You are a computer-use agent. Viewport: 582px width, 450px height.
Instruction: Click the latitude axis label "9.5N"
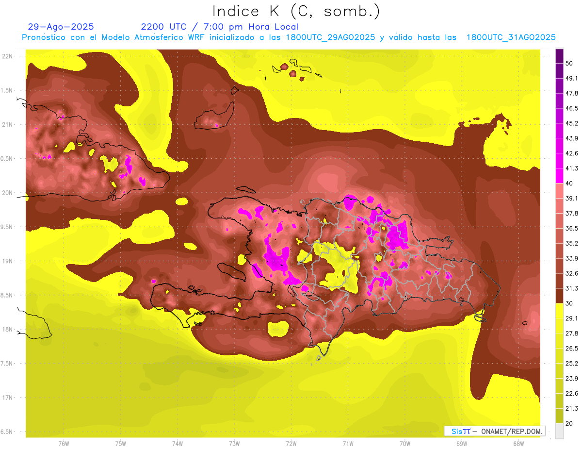click(7, 227)
